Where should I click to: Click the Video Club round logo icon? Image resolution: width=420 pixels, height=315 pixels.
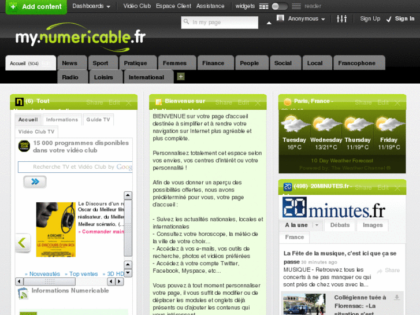click(24, 146)
